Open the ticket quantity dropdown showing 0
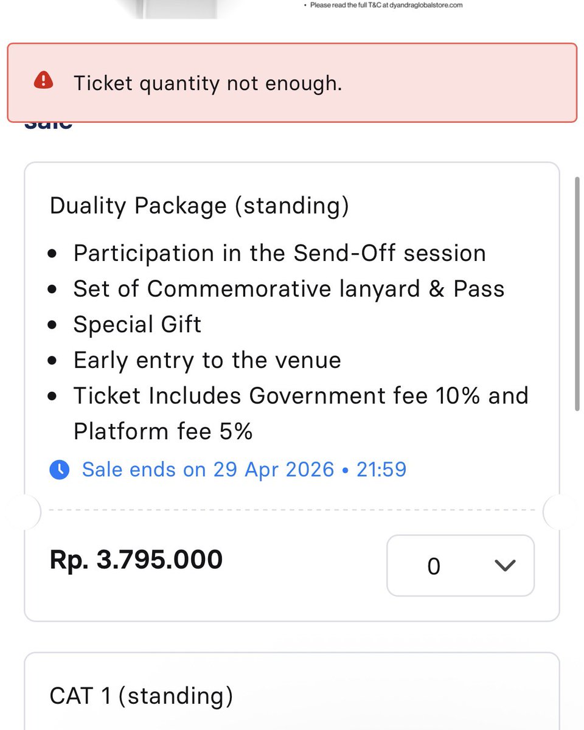This screenshot has height=730, width=584. tap(461, 566)
